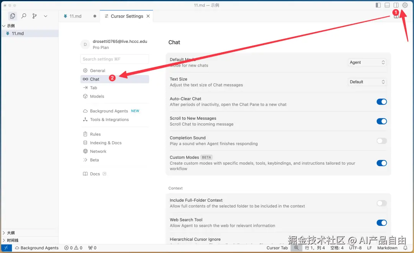The image size is (414, 253).
Task: Switch to the Cursor Settings tab
Action: click(127, 16)
